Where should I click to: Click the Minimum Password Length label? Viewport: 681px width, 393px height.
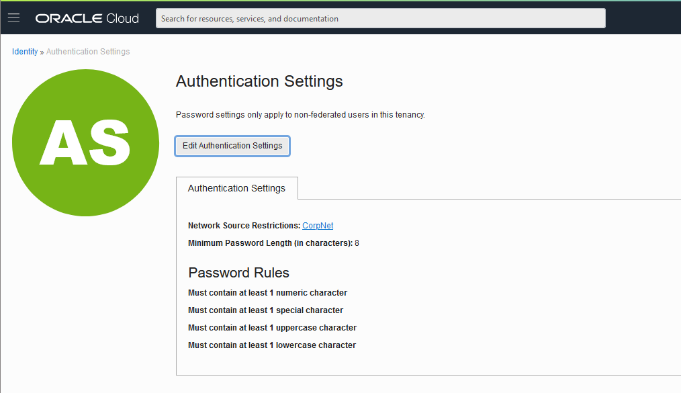pos(270,243)
